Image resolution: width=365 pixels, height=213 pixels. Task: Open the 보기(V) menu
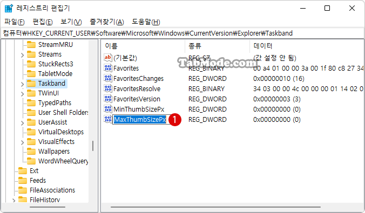click(71, 22)
